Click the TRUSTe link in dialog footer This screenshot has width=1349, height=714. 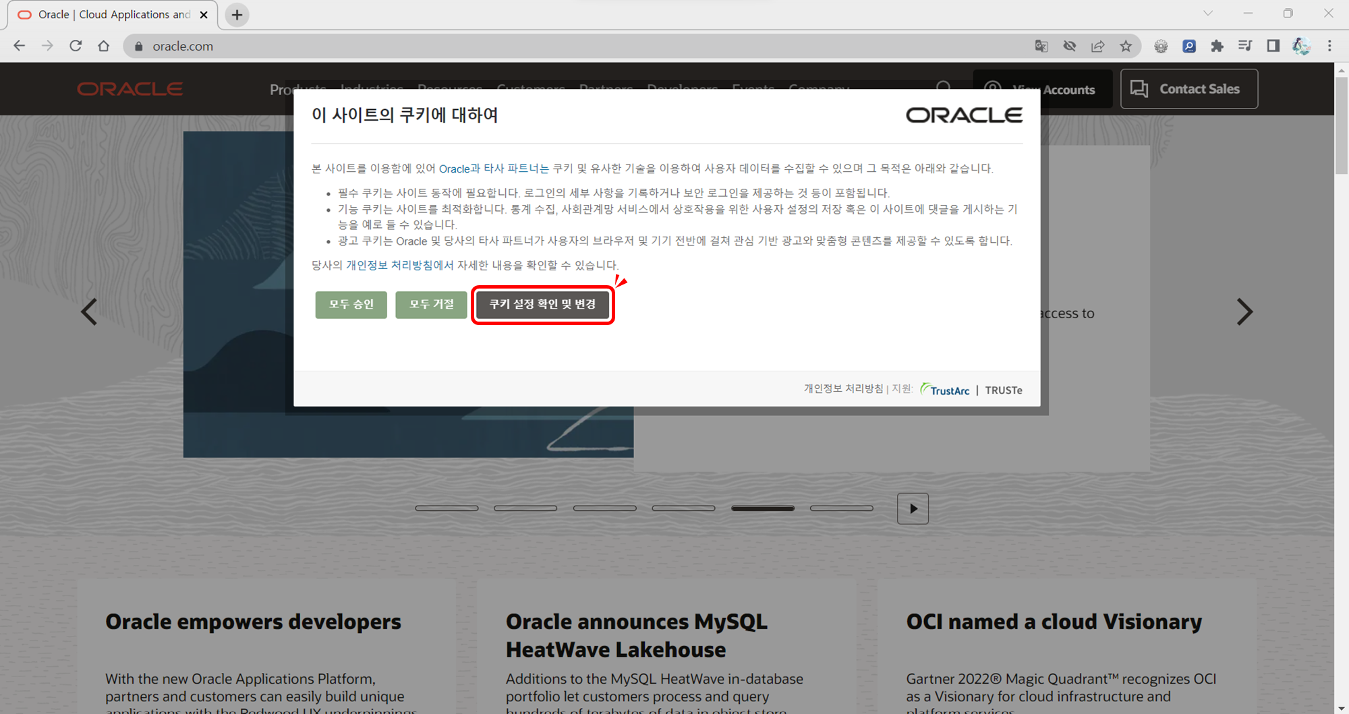[1004, 390]
